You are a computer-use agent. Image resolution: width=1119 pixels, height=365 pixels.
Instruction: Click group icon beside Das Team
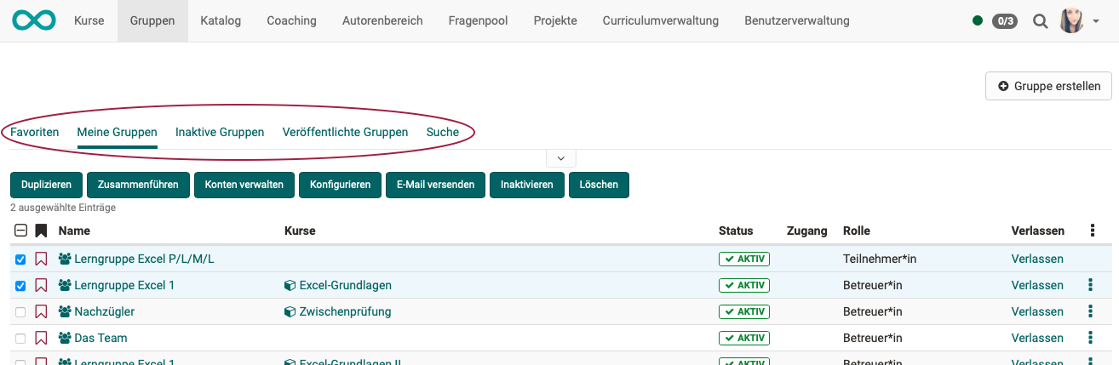click(65, 338)
